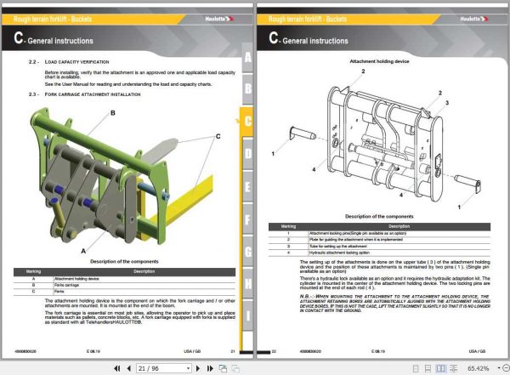
Task: Click 'Description of the components' on the right page
Action: tap(379, 217)
